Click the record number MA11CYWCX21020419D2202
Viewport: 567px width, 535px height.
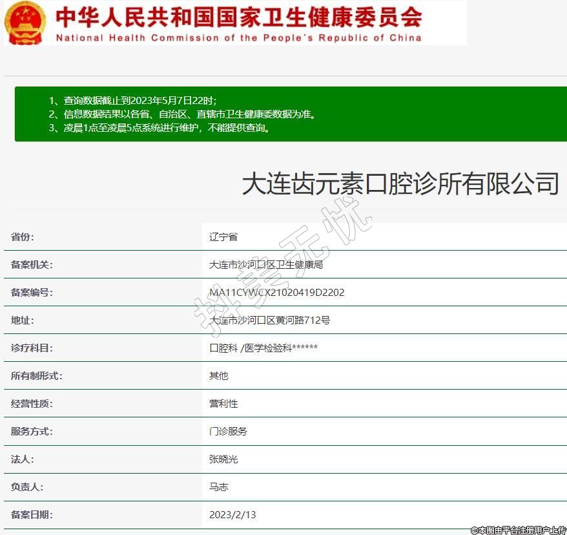(276, 292)
